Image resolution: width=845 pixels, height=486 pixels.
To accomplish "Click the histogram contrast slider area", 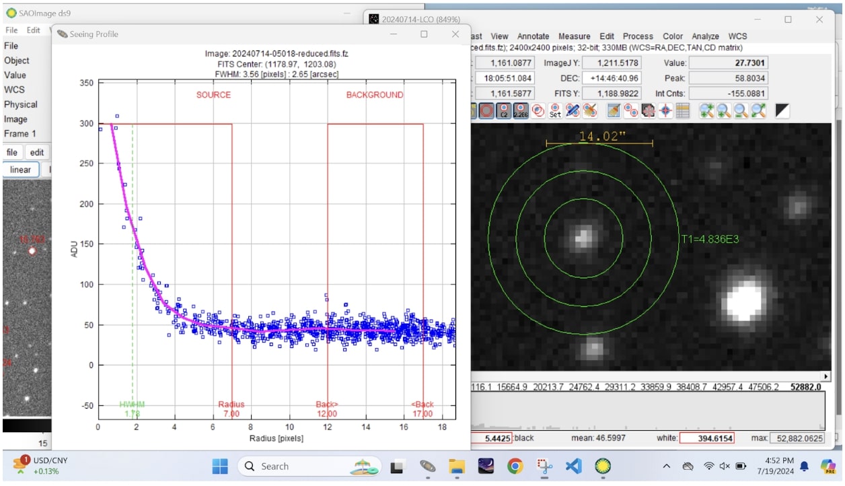I will [x=648, y=410].
